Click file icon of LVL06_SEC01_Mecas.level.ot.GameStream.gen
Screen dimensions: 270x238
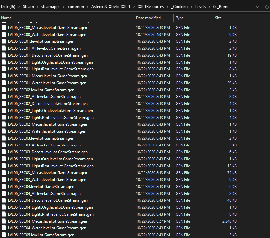(x=4, y=76)
